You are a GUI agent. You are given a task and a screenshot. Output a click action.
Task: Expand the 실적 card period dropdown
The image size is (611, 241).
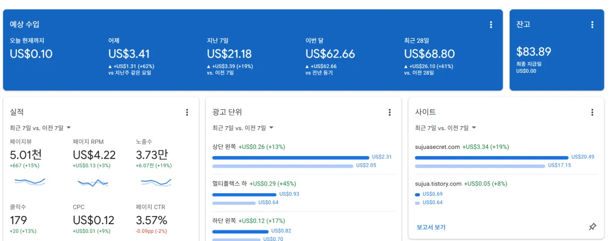tap(40, 128)
